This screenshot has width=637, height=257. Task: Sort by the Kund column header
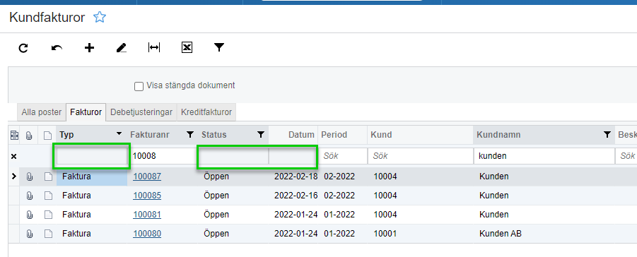tap(420, 135)
